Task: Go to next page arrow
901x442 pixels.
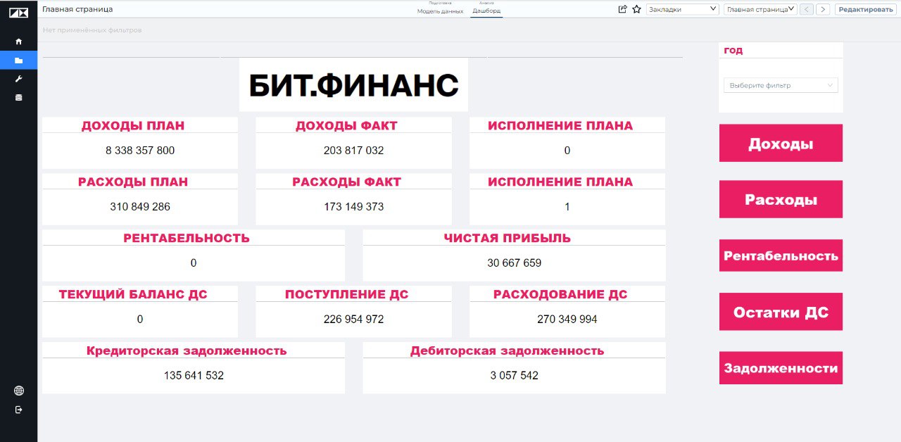Action: [823, 9]
